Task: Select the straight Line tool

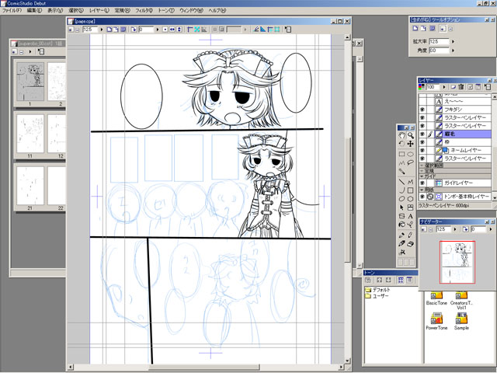Action: (401, 182)
